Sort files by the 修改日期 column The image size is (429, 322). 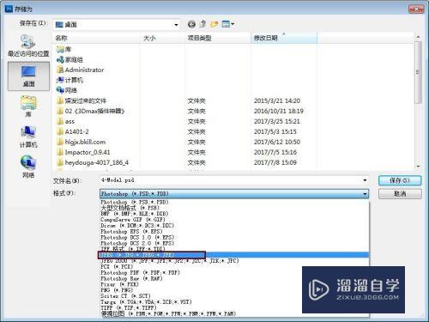click(x=284, y=38)
